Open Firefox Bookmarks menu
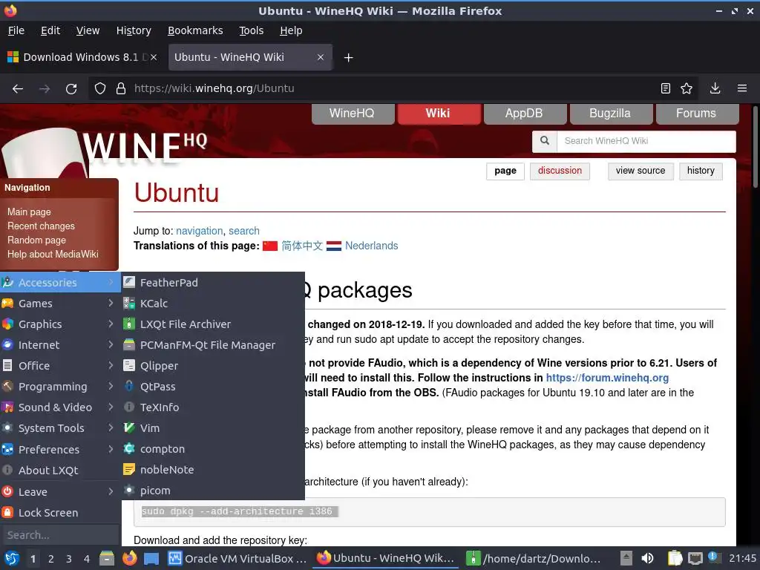 click(195, 30)
